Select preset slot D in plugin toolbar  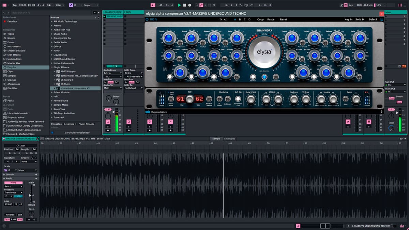249,19
